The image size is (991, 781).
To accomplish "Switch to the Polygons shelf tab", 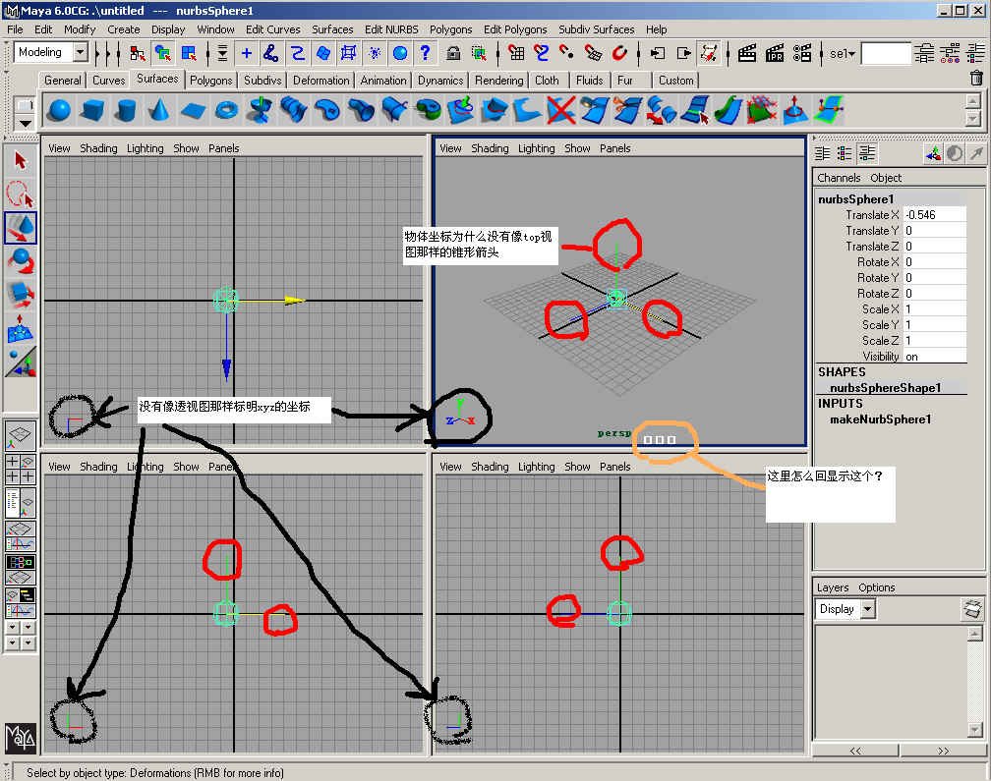I will coord(211,81).
